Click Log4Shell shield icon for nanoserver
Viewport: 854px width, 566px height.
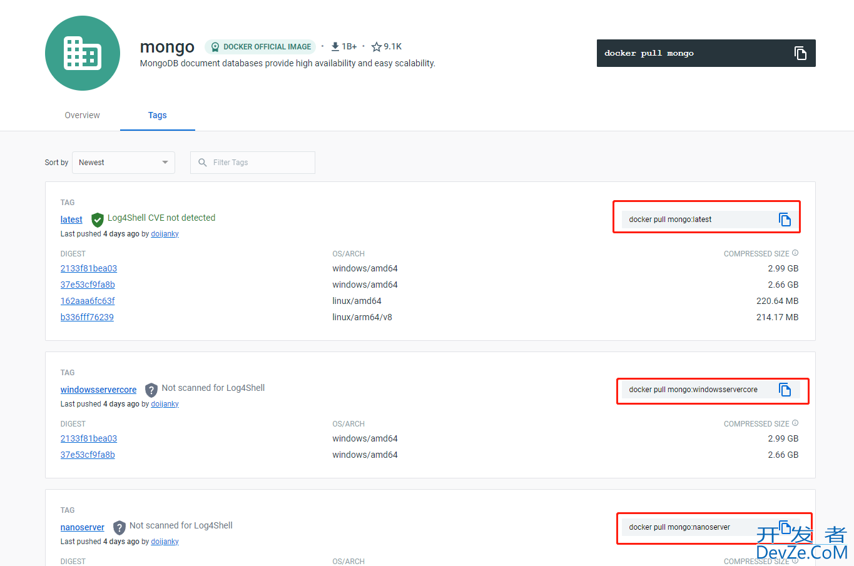tap(119, 528)
